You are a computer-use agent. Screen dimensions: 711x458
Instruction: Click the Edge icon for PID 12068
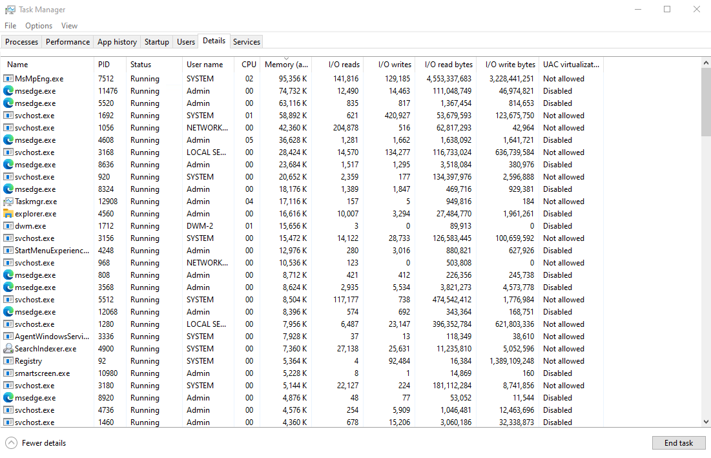click(x=8, y=311)
